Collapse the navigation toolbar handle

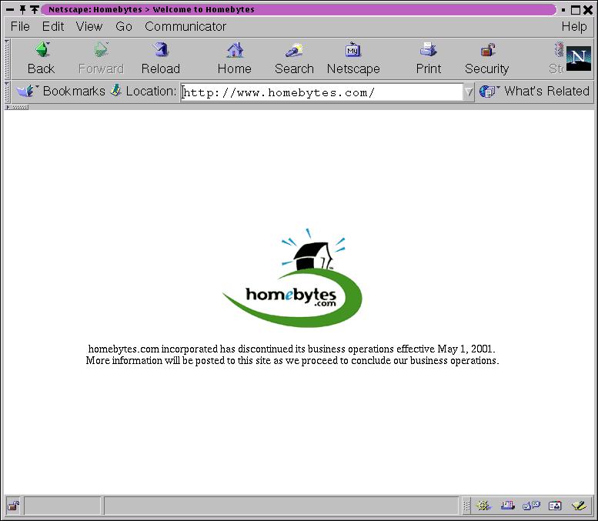coord(7,58)
